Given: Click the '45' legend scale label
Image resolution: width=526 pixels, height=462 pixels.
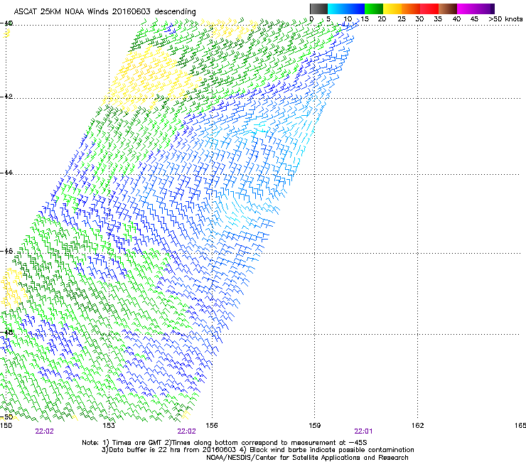Looking at the screenshot, I should (x=474, y=19).
